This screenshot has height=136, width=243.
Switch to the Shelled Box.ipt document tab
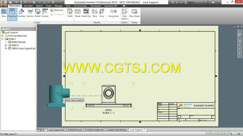click(x=75, y=130)
